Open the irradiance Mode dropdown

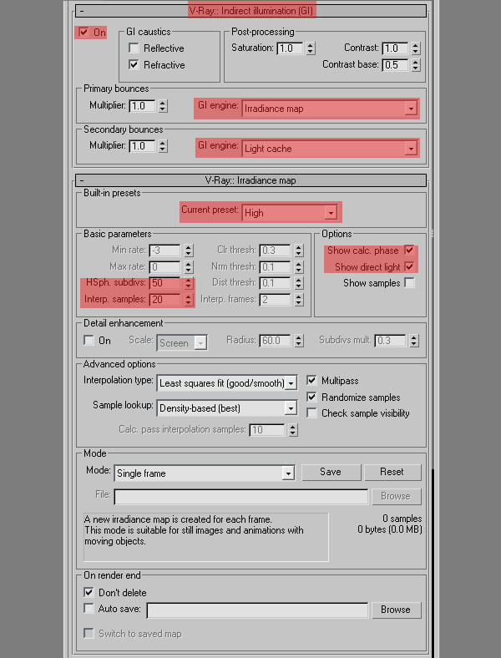point(205,473)
